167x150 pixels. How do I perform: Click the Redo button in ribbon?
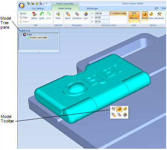(49, 16)
